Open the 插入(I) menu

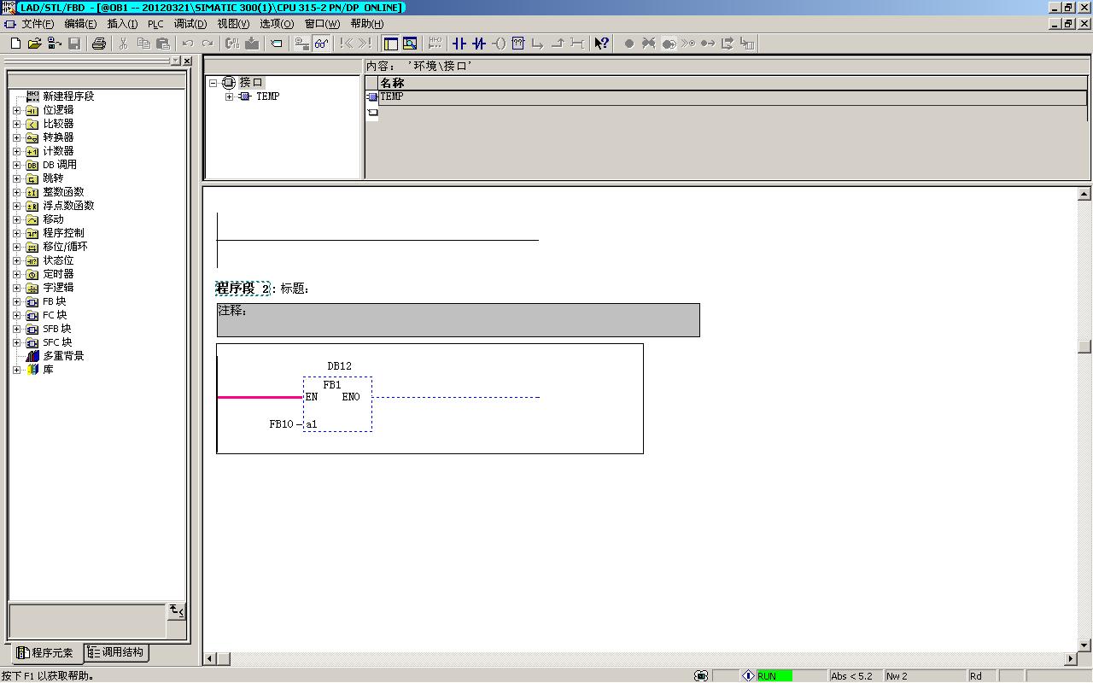click(122, 24)
